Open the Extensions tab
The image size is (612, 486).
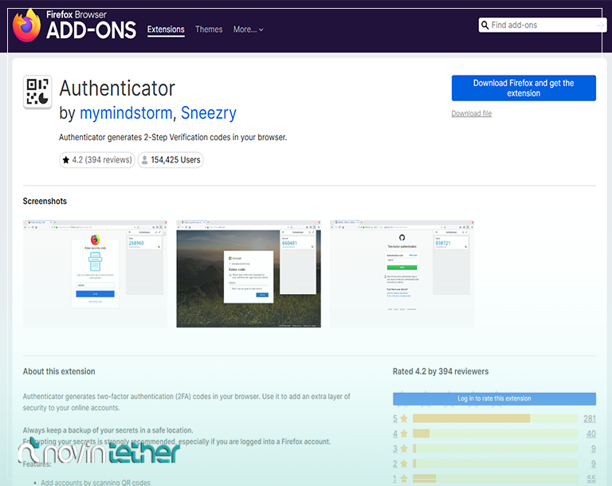tap(166, 29)
